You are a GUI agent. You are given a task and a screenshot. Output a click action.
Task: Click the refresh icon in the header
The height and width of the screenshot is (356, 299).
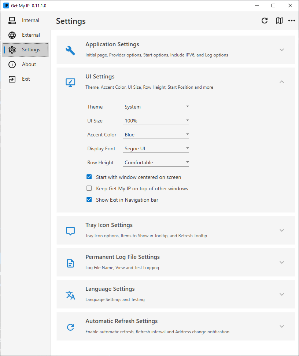(265, 21)
